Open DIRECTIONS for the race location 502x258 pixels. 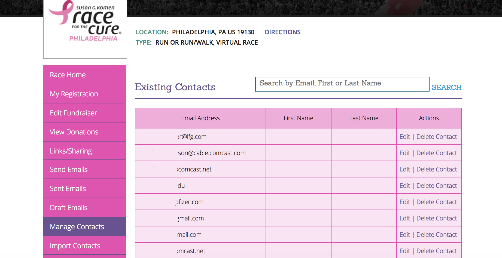pyautogui.click(x=282, y=32)
